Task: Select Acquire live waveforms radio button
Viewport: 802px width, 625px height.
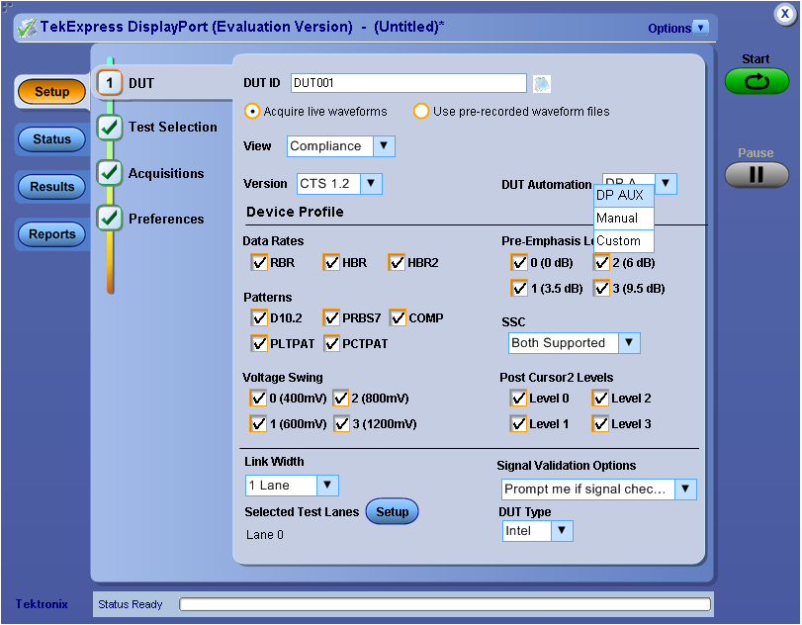Action: coord(252,111)
